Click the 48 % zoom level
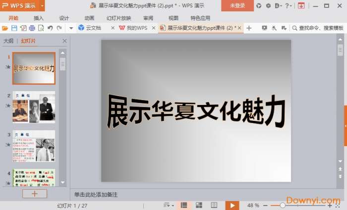Screen dimensions: 347x210 click(253, 206)
